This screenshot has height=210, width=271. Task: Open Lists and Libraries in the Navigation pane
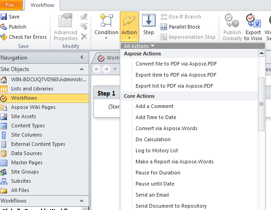44,89
